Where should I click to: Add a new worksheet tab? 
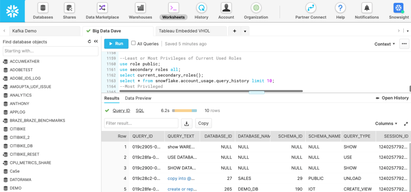point(235,31)
